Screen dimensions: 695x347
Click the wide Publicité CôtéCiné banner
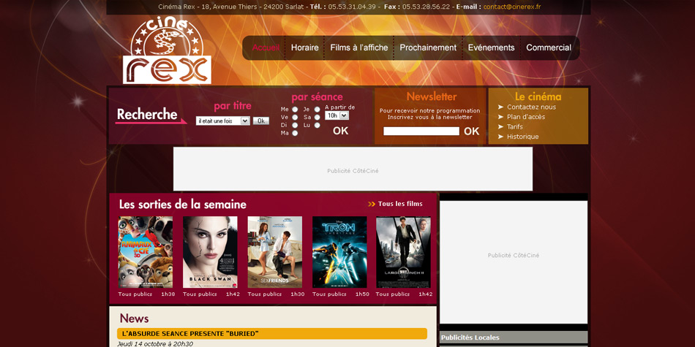353,169
